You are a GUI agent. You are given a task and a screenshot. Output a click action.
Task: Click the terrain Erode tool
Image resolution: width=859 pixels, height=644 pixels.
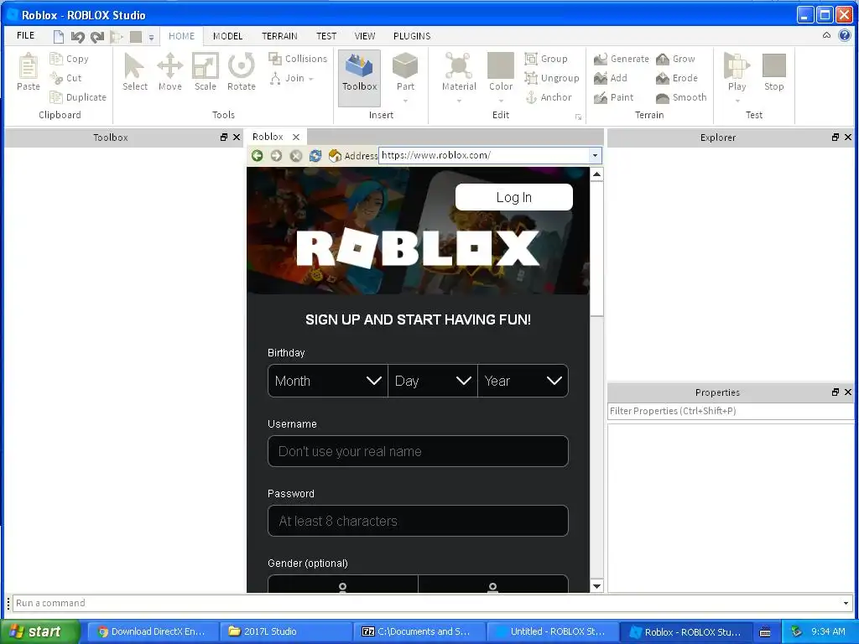tap(677, 78)
